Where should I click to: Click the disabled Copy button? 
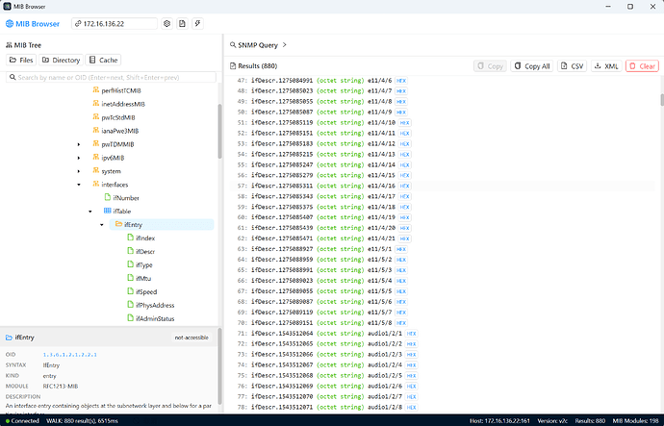pos(490,66)
